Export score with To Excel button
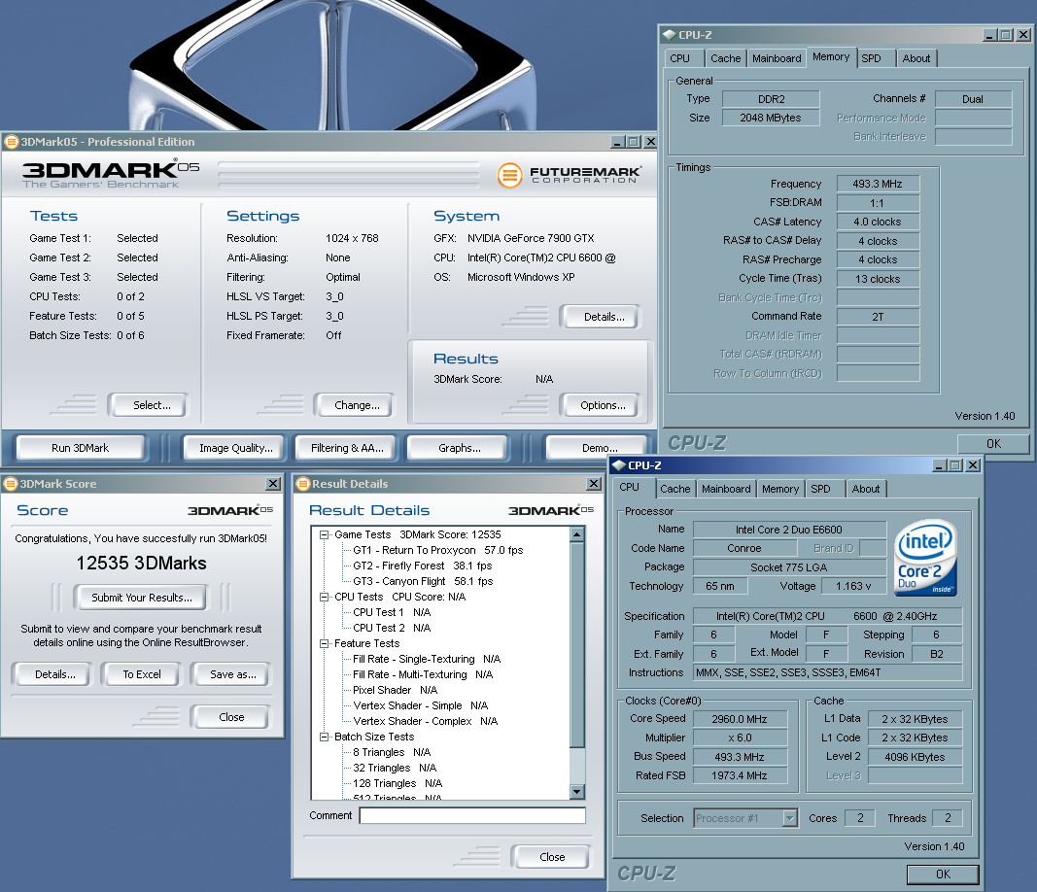Image resolution: width=1037 pixels, height=892 pixels. point(142,673)
